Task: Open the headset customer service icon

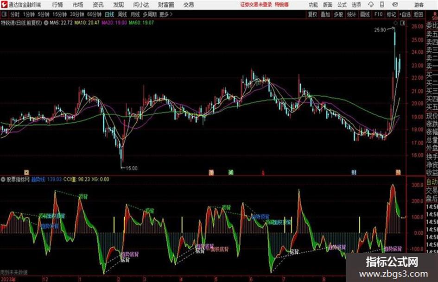Action: (x=371, y=5)
